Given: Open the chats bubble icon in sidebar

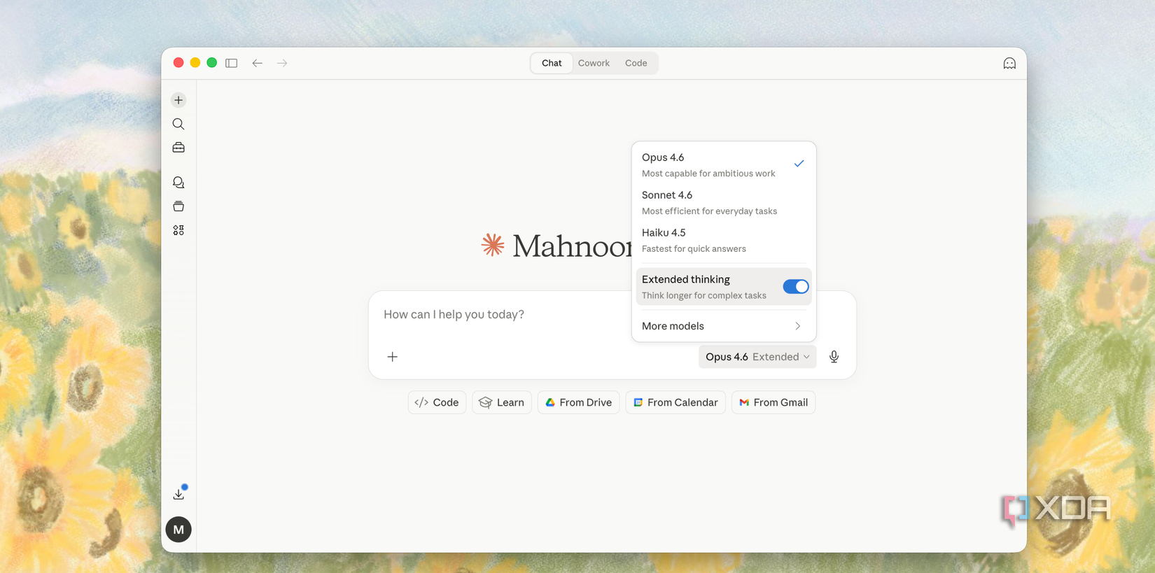Looking at the screenshot, I should click(178, 182).
